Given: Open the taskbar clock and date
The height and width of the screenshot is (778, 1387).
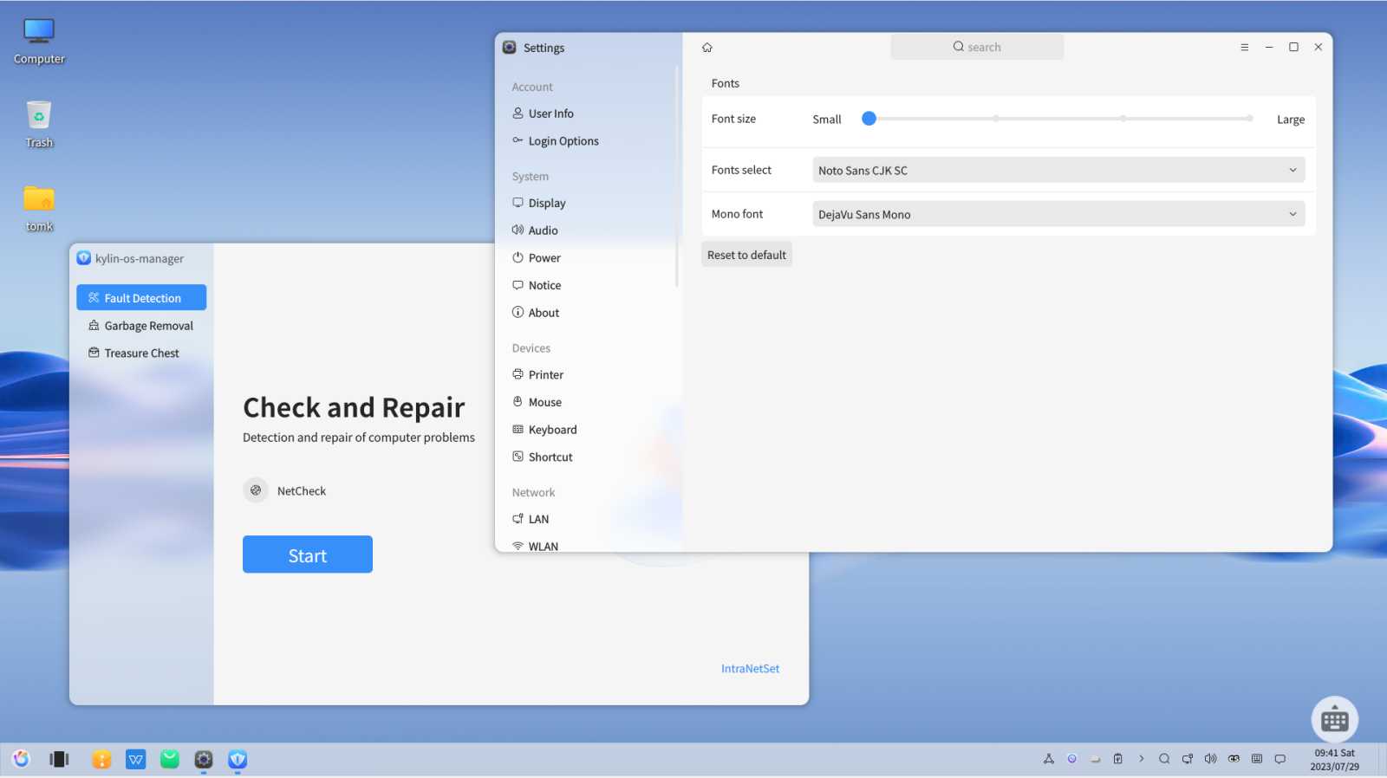Looking at the screenshot, I should point(1334,760).
